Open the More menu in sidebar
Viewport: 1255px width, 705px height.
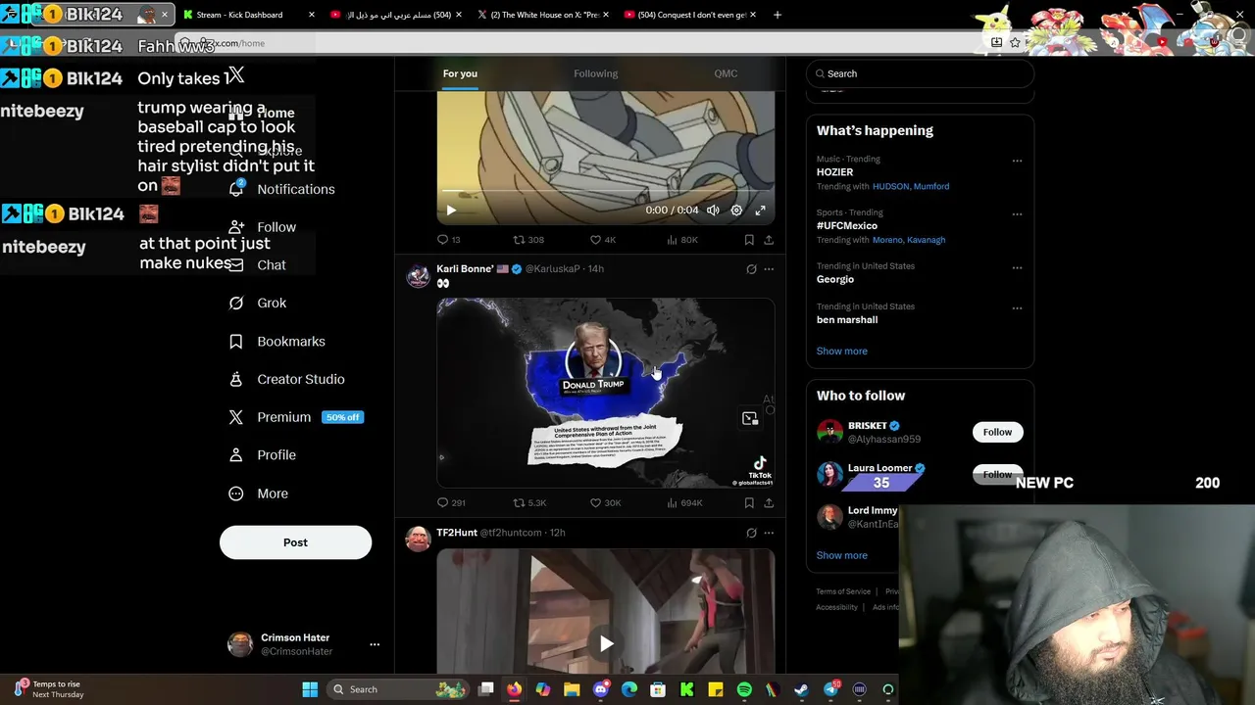click(258, 493)
